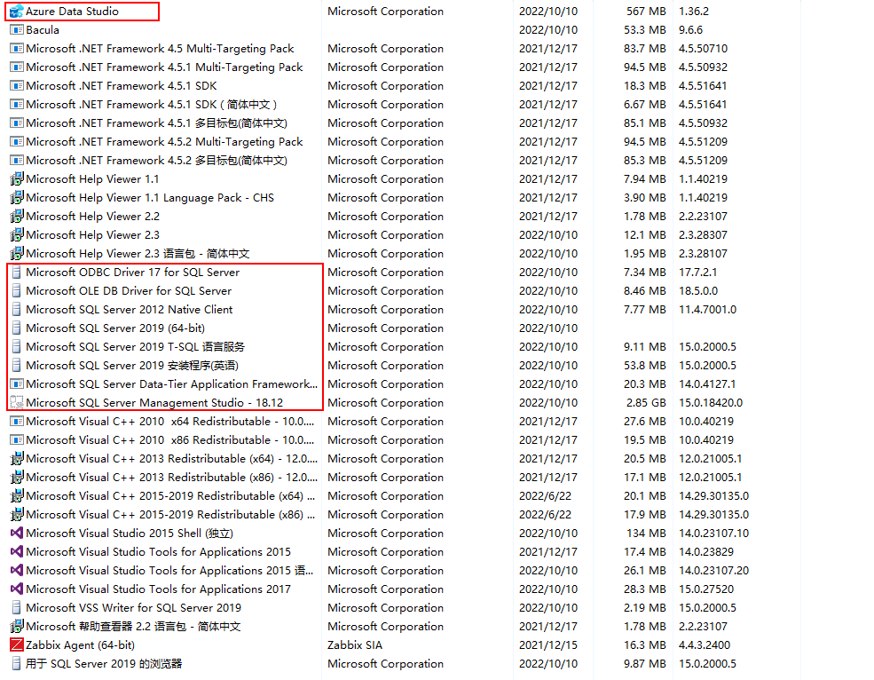Select Microsoft SQL Server Management Studio - 18.12
Viewport: 874px width, 680px height.
(154, 403)
